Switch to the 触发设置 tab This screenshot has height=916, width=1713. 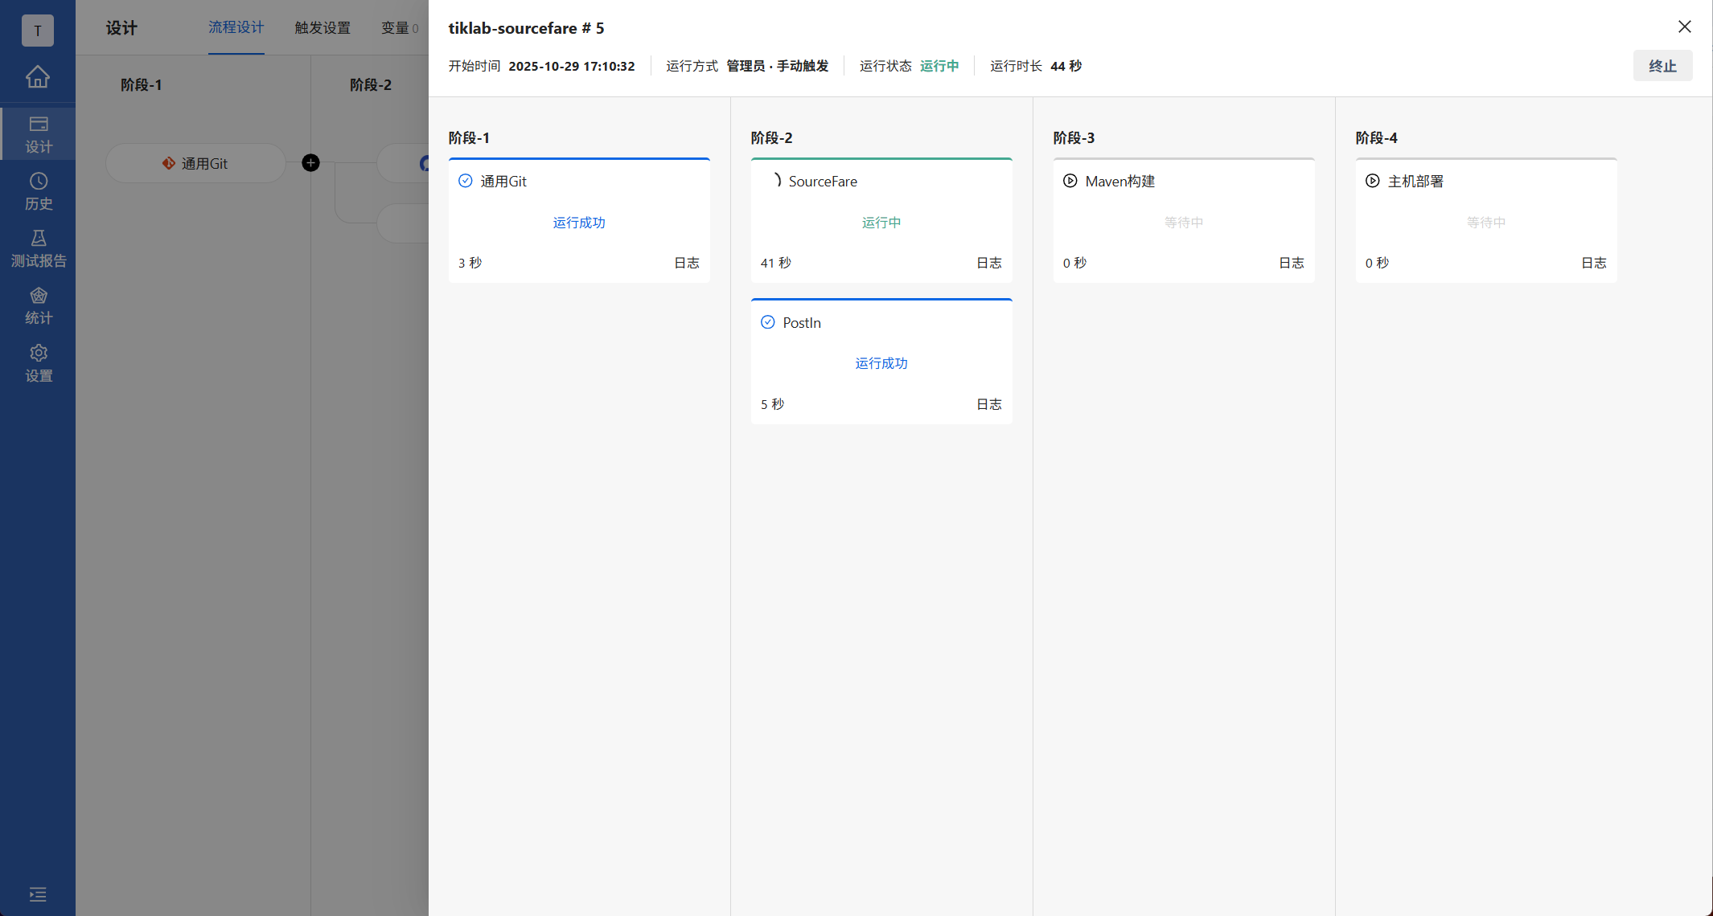click(322, 28)
